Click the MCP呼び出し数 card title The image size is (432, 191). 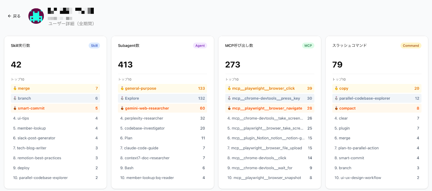click(239, 45)
